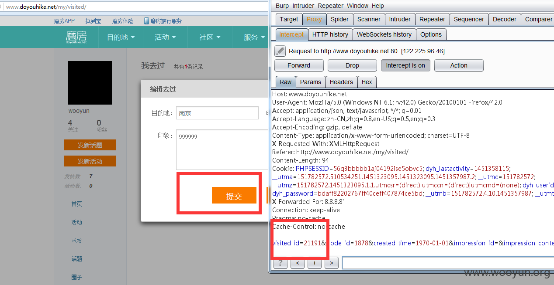Select the Raw view tab
The height and width of the screenshot is (285, 554).
click(286, 82)
